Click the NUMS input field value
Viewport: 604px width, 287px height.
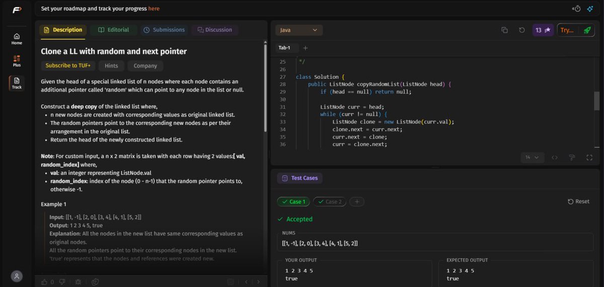[436, 243]
